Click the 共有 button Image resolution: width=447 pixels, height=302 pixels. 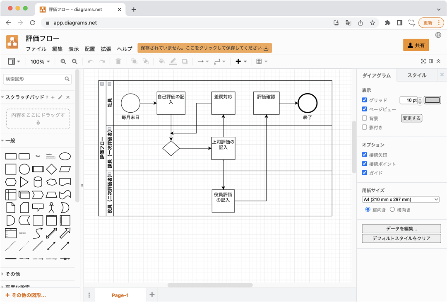tap(416, 45)
